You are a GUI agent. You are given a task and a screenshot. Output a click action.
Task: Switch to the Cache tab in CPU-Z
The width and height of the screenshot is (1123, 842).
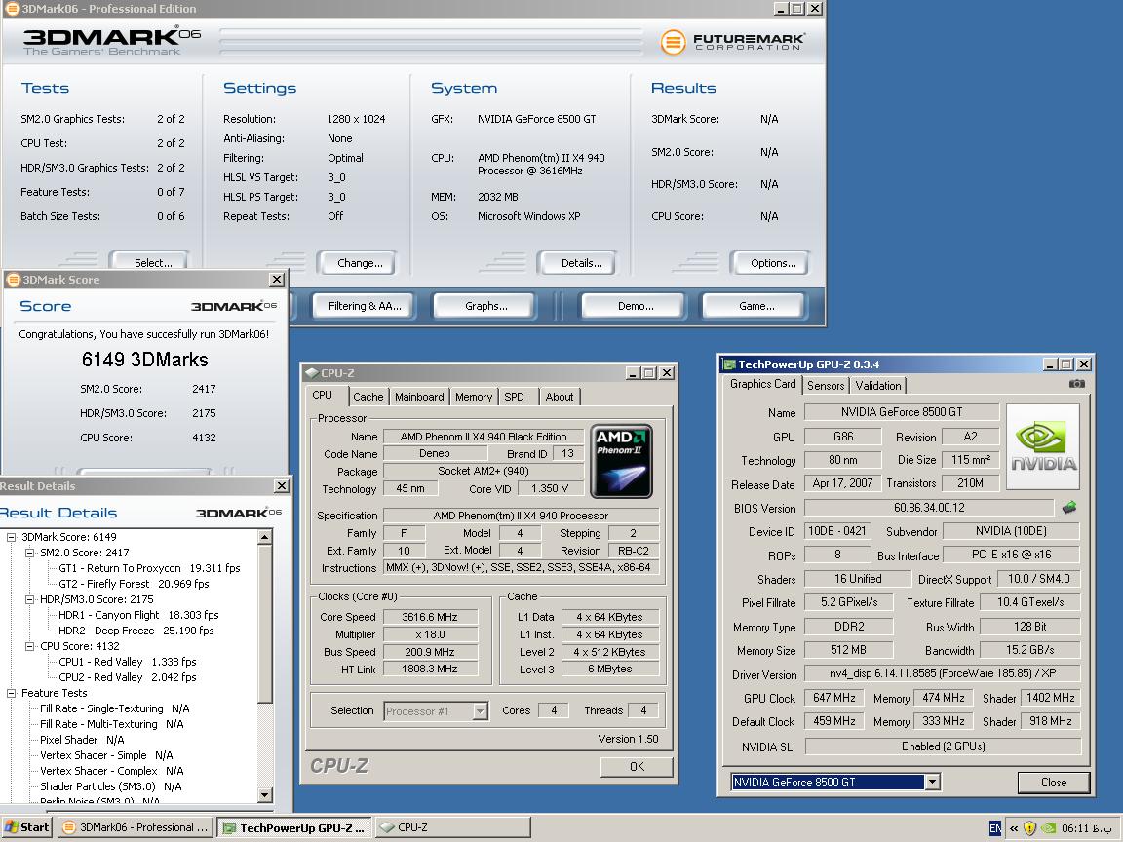[x=368, y=397]
